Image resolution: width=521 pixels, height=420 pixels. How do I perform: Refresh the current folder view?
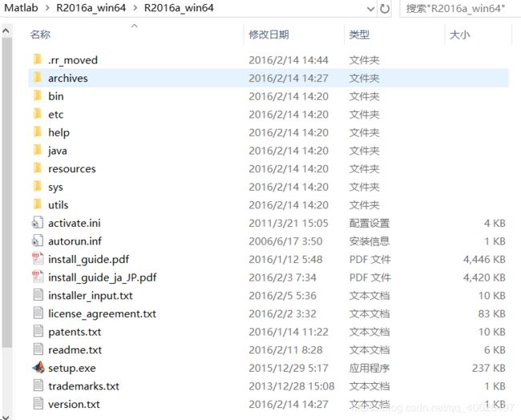point(385,9)
